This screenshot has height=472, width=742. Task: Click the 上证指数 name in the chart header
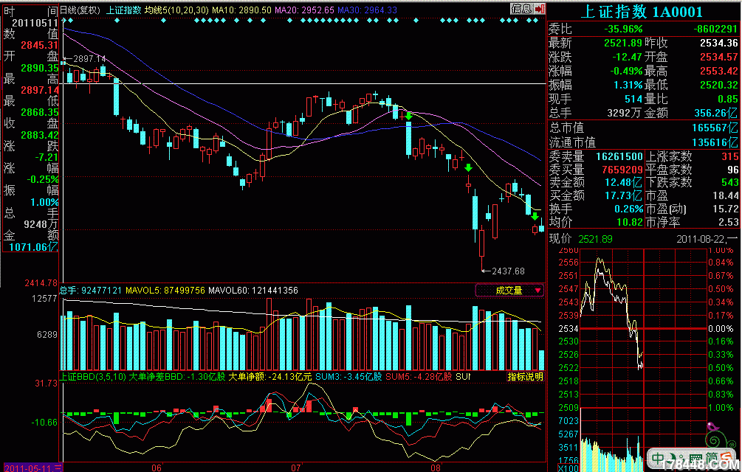coord(123,10)
